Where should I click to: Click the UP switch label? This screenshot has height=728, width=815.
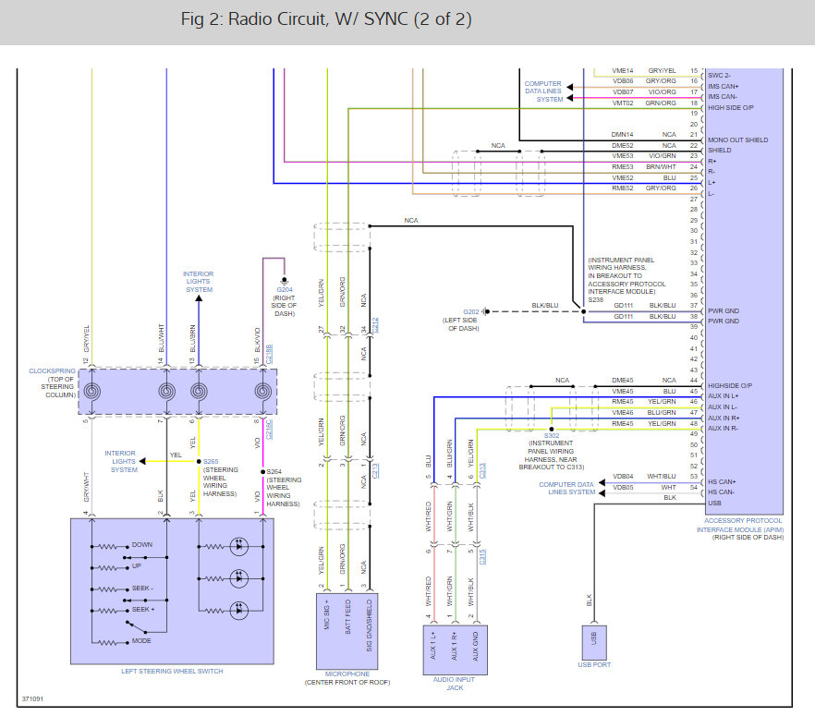pyautogui.click(x=137, y=566)
